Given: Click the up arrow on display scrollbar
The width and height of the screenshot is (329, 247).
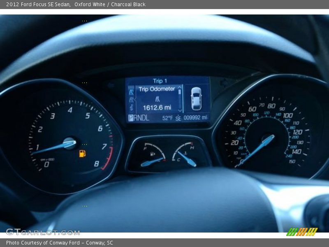Looking at the screenshot, I should [179, 88].
